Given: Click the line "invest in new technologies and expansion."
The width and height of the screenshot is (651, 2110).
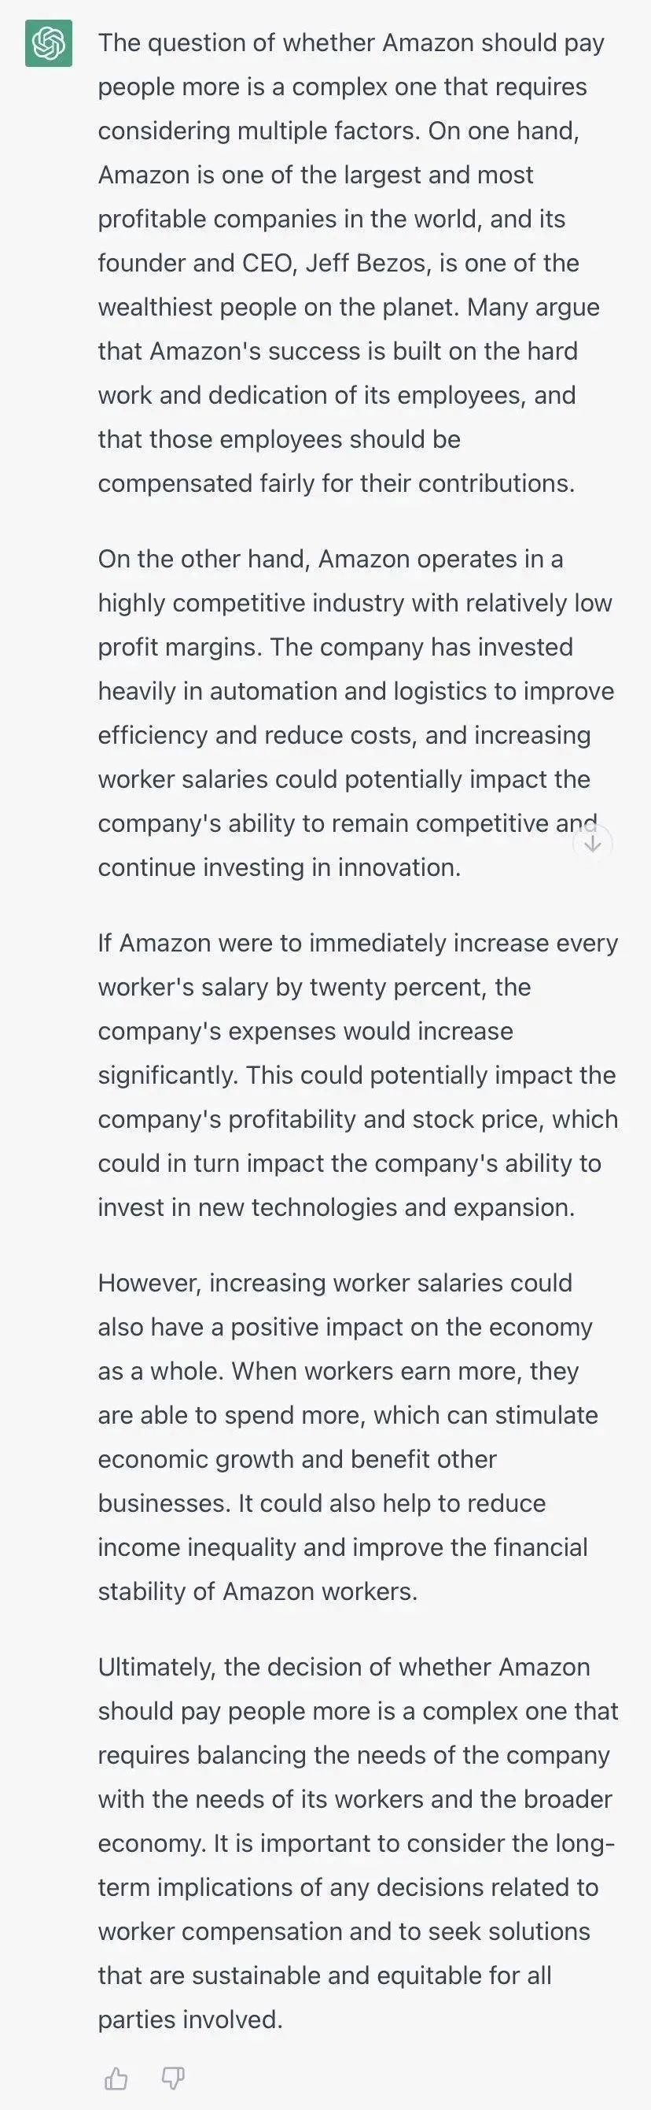Looking at the screenshot, I should click(337, 1207).
